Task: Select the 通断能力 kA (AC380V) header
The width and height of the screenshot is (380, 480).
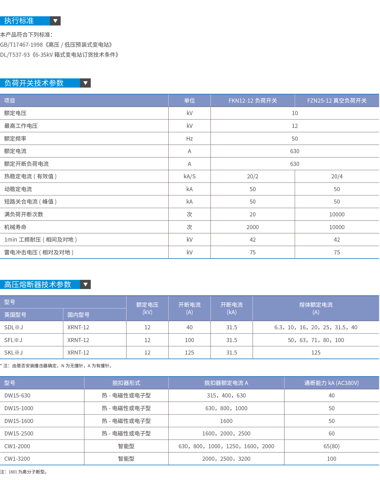Action: pos(331,383)
